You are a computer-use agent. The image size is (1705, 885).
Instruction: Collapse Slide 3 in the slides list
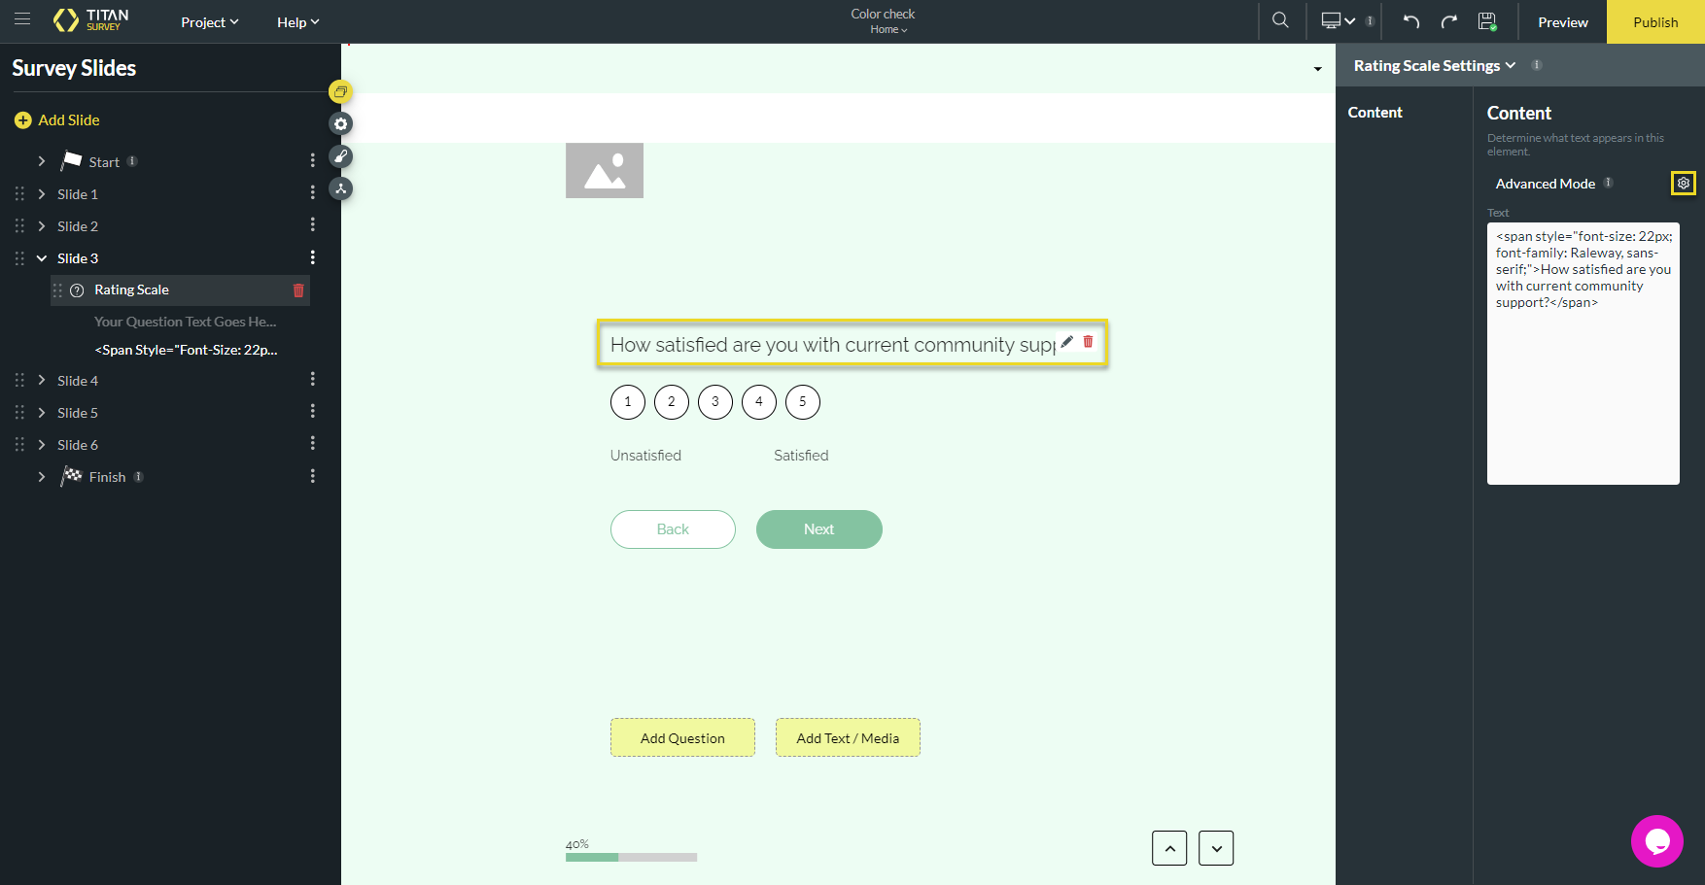(x=42, y=258)
